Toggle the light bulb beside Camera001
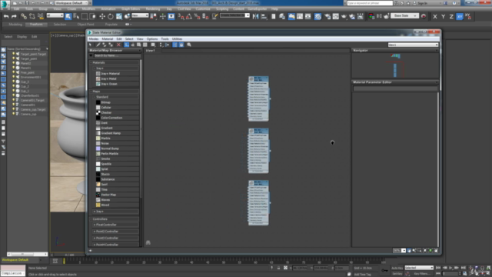492x277 pixels. tap(14, 105)
